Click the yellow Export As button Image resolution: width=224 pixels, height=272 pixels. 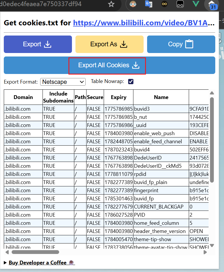tap(109, 44)
